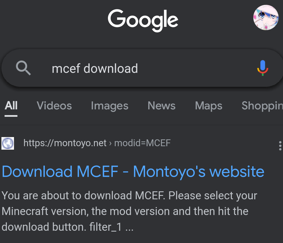This screenshot has width=283, height=243.
Task: Tap the colorful mic icon in the search bar
Action: [x=262, y=68]
